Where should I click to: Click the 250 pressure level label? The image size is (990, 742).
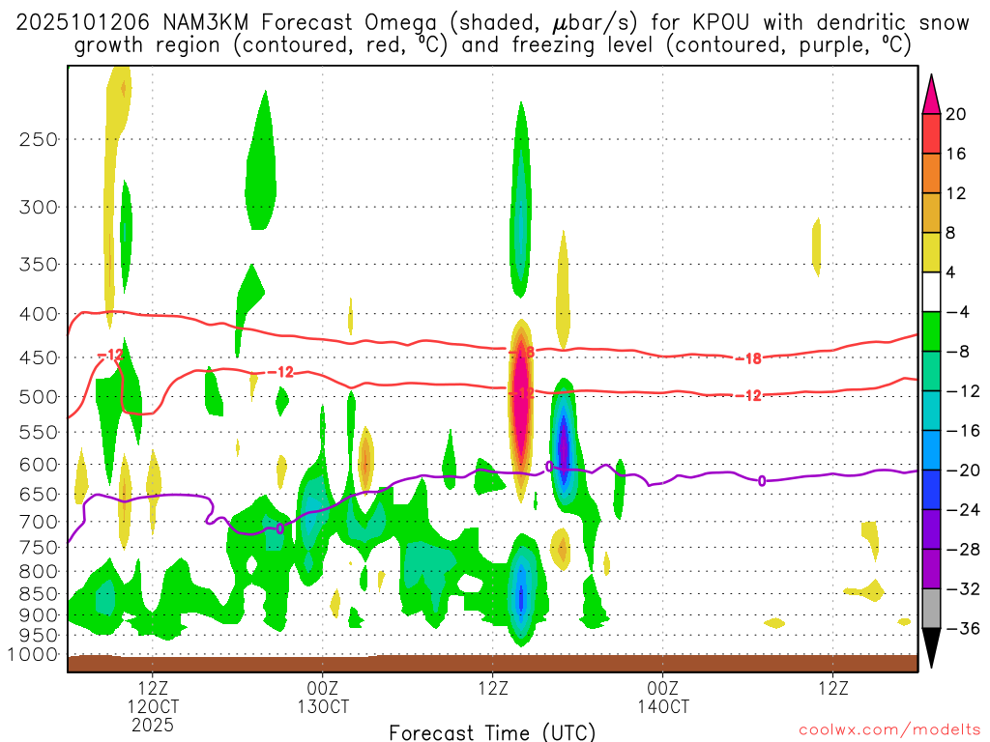tap(39, 139)
